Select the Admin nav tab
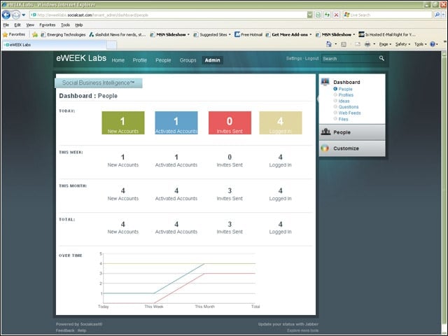Viewport: 448px width, 336px height. 213,60
